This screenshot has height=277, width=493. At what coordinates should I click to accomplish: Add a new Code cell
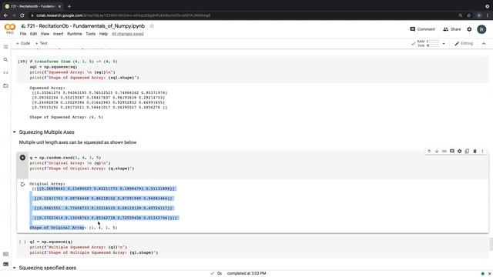23,43
